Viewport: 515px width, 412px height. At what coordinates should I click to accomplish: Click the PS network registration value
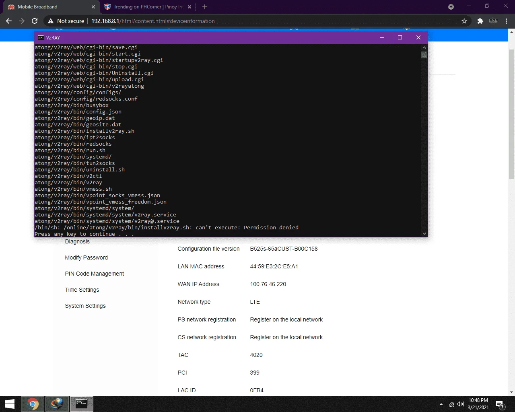286,319
